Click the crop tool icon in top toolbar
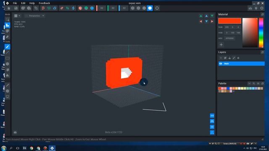This screenshot has height=151, width=269. click(36, 8)
